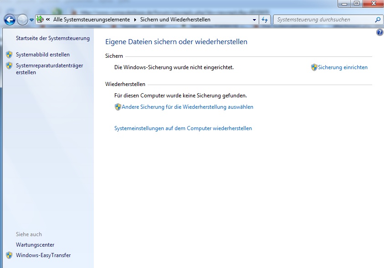384x268 pixels.
Task: Click text Für diesen Computer wurde keine Sicherung gefunden
Action: tap(180, 96)
